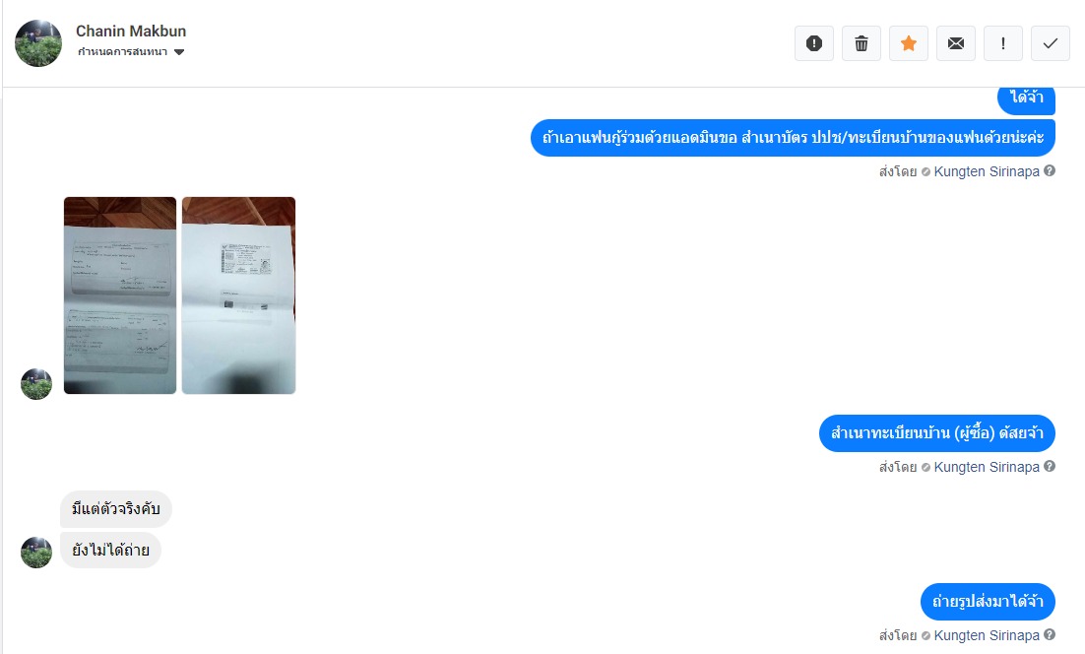
Task: Open the กำหนดการสนทนา label menu
Action: pyautogui.click(x=122, y=52)
